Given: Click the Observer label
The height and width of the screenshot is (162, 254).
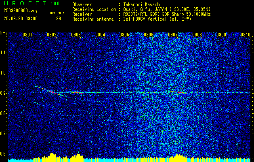Looking at the screenshot, I should pos(82,4).
